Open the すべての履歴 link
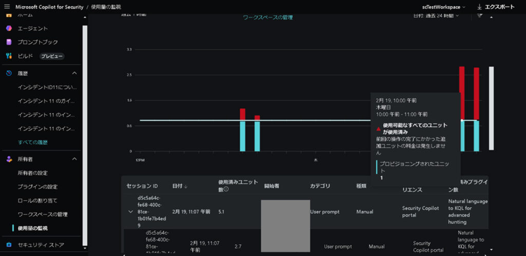This screenshot has height=256, width=526. click(32, 142)
